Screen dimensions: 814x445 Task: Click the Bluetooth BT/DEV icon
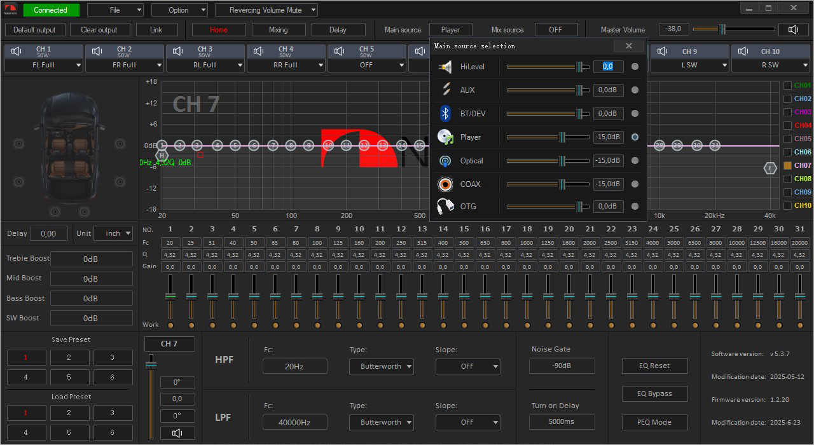(x=446, y=114)
